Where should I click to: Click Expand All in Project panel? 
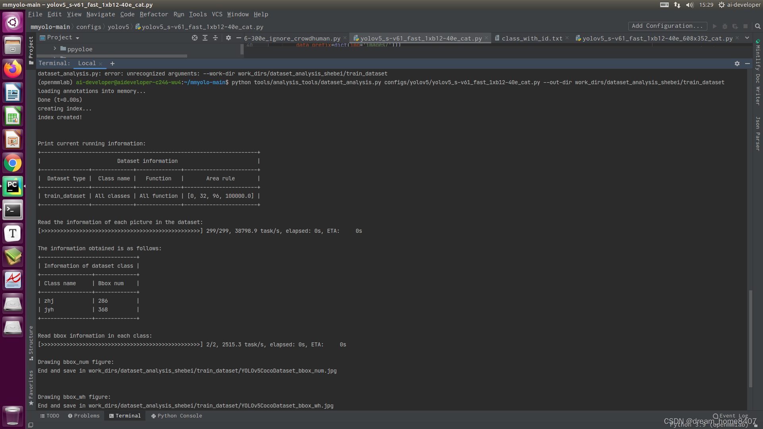(205, 38)
